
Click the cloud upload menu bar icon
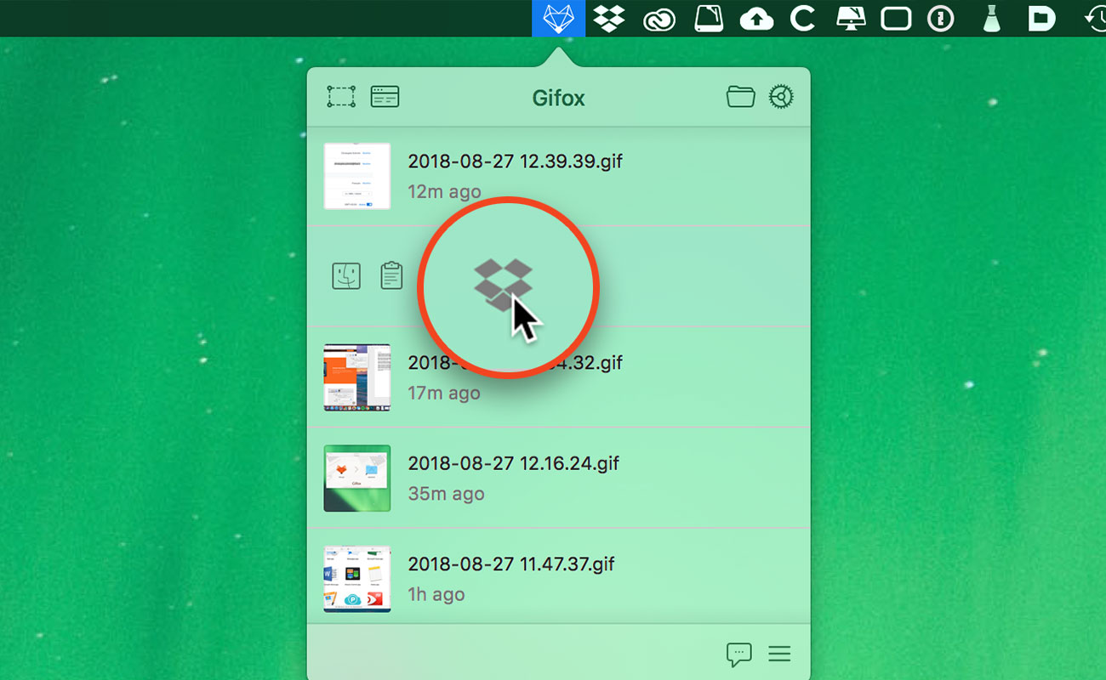point(756,19)
